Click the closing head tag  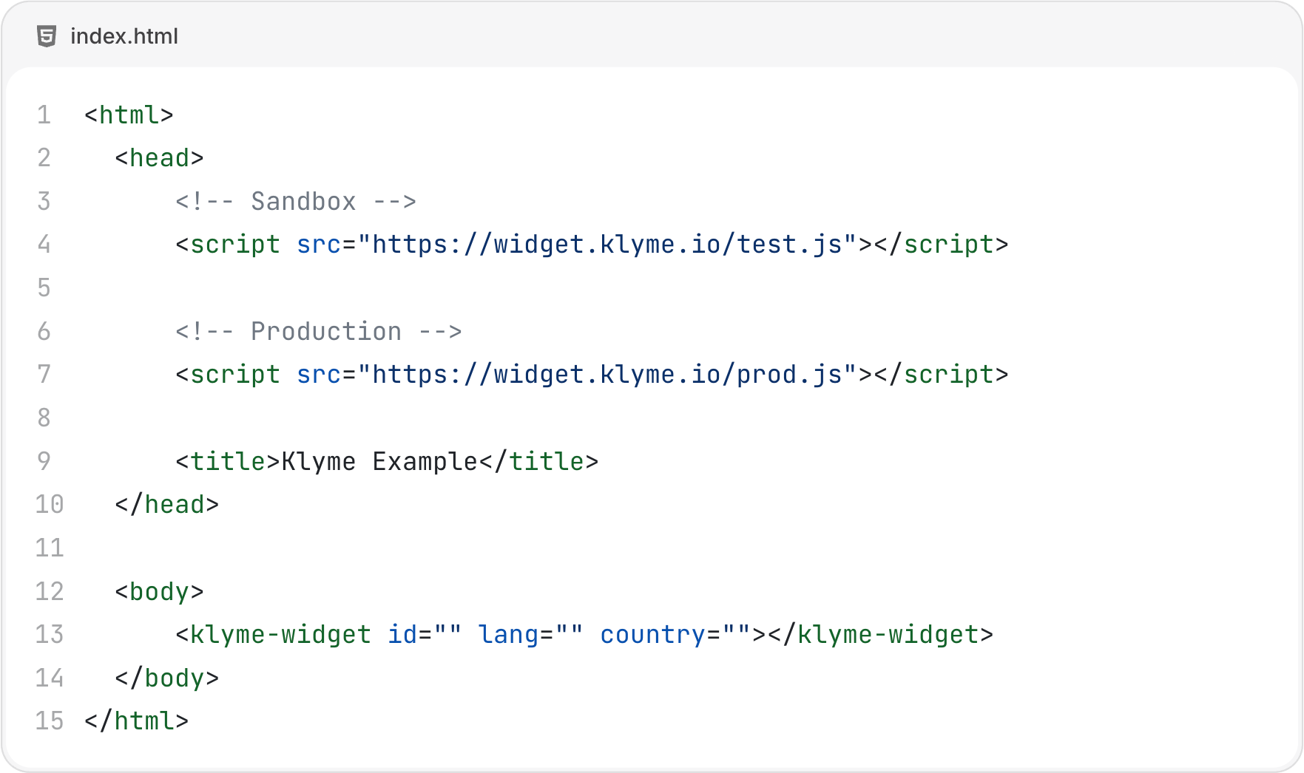point(167,504)
